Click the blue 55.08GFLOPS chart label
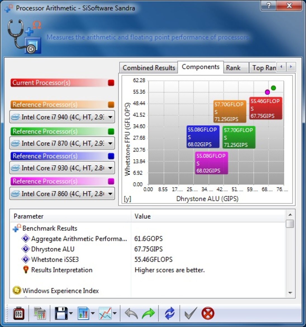 coord(203,137)
